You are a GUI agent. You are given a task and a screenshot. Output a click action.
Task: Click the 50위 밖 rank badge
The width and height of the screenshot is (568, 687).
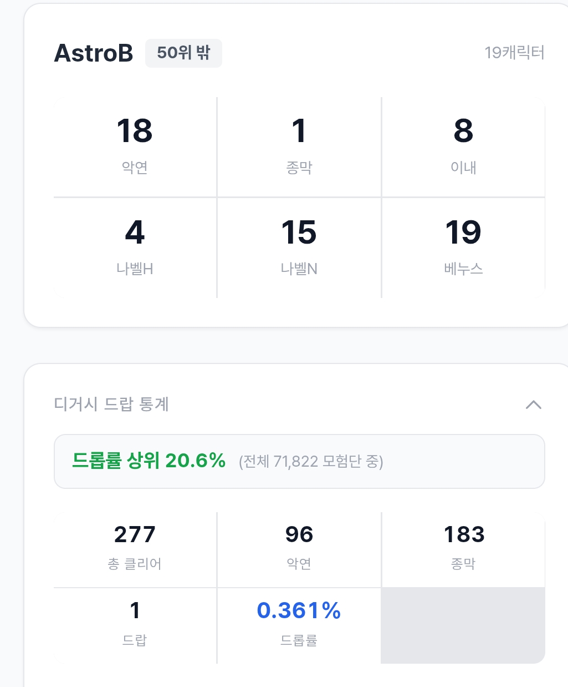pos(183,53)
